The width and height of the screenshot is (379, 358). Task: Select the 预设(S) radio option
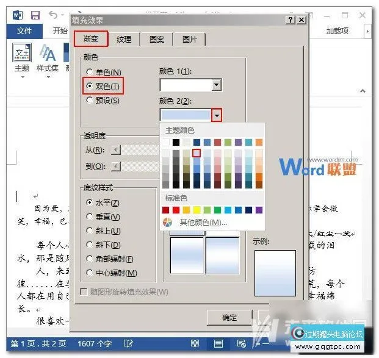click(x=103, y=100)
